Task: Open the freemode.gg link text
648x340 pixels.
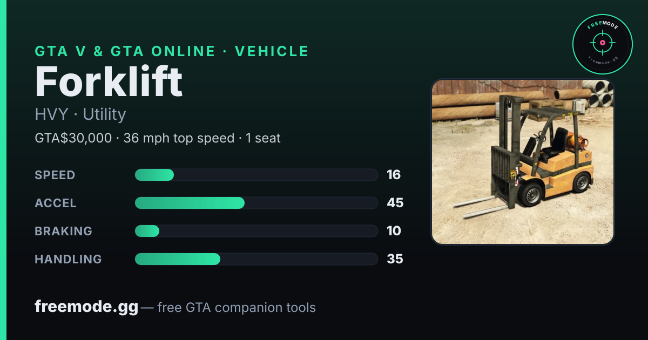Action: point(86,307)
